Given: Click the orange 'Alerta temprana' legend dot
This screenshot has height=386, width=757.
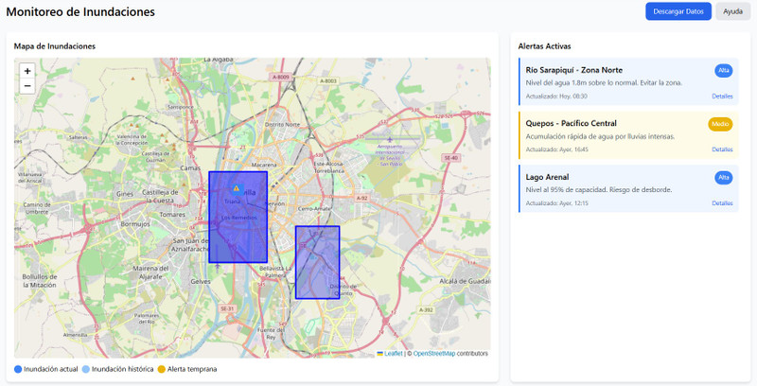Looking at the screenshot, I should click(x=162, y=369).
